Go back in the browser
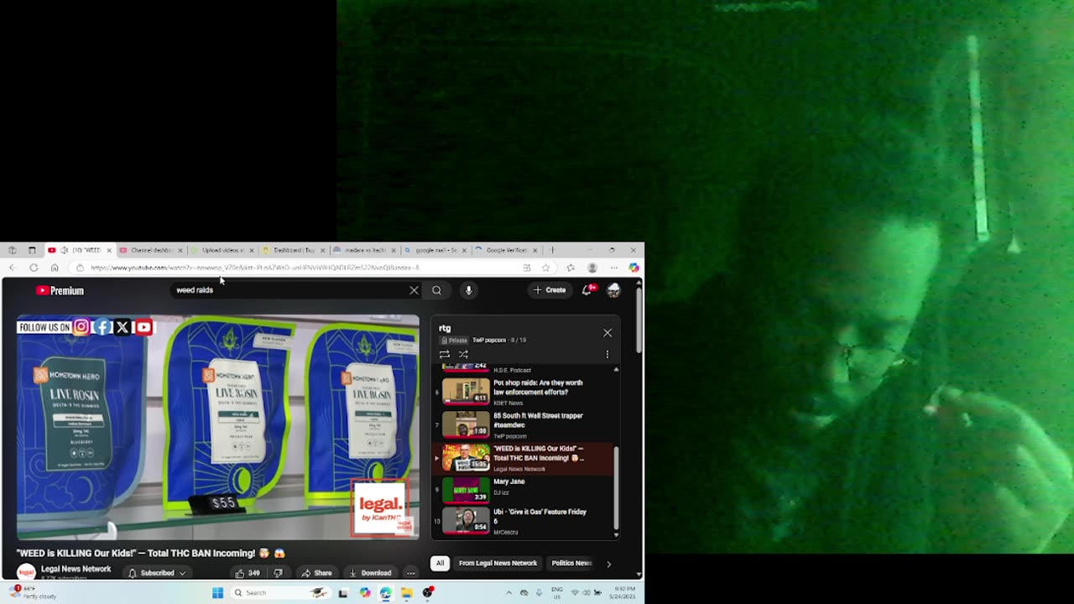Image resolution: width=1074 pixels, height=604 pixels. pos(13,268)
